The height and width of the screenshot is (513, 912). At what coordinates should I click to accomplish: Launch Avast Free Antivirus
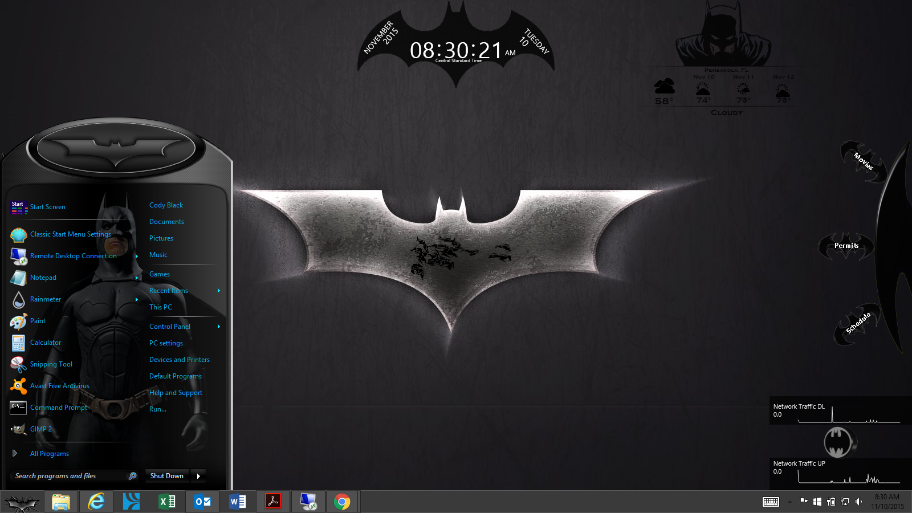pyautogui.click(x=59, y=386)
